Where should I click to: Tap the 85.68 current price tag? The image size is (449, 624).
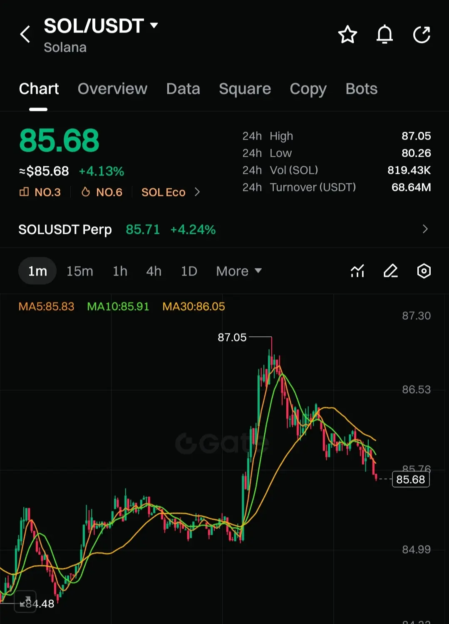point(411,479)
